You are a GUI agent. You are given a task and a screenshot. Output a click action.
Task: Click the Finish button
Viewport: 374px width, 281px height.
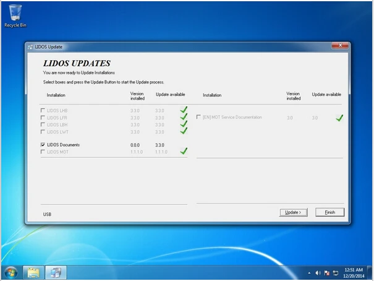329,212
